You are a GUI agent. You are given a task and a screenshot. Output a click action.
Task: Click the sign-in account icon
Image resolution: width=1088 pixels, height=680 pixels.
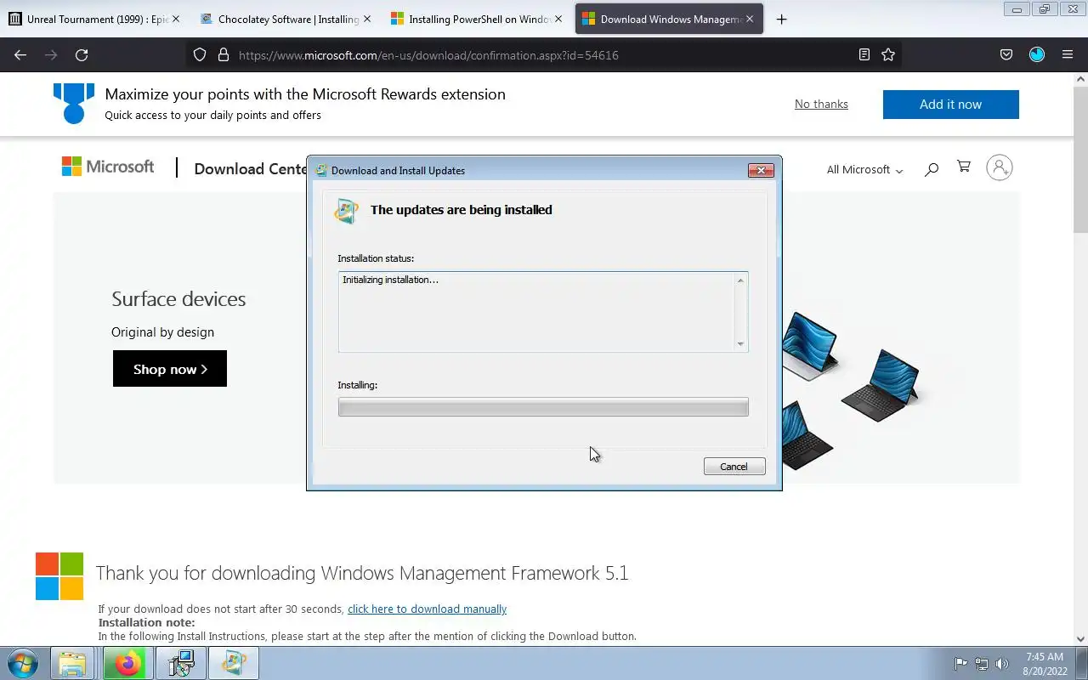coord(1000,167)
